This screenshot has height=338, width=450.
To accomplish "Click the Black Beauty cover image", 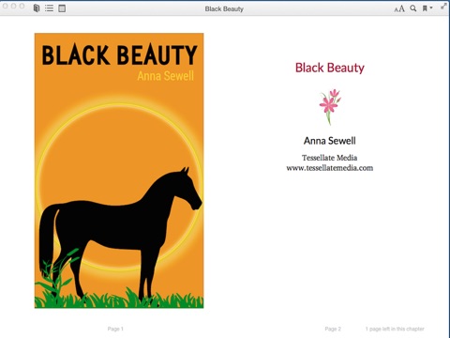I will pos(119,171).
